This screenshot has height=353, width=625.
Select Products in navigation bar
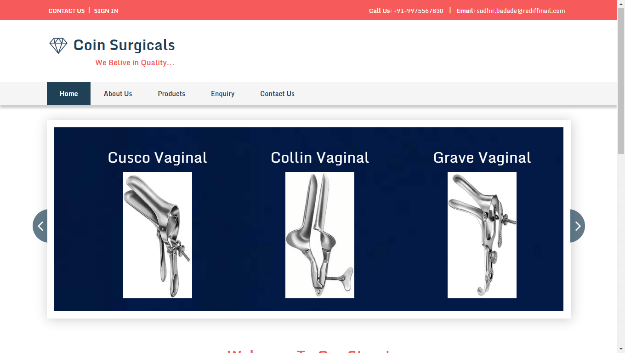[x=171, y=94]
